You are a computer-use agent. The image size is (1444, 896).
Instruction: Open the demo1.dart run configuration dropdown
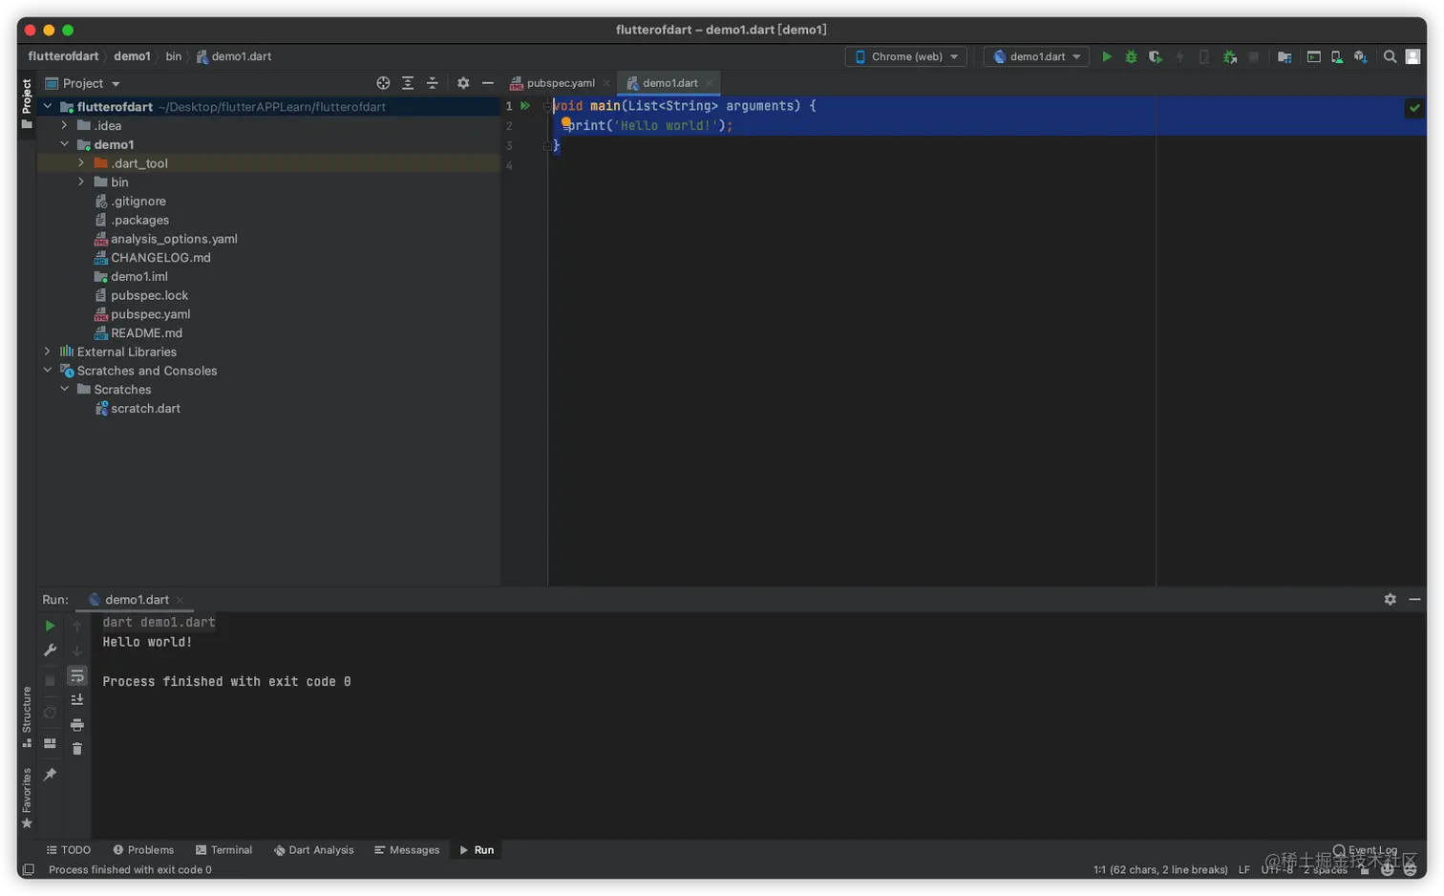1037,57
